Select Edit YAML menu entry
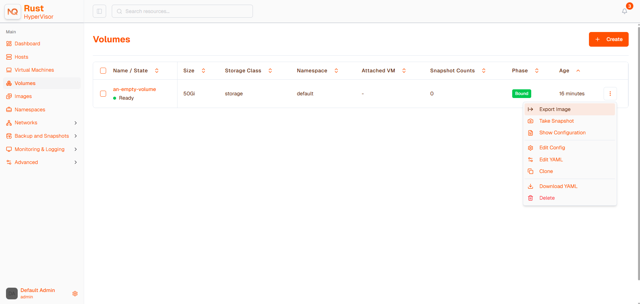 click(x=570, y=160)
